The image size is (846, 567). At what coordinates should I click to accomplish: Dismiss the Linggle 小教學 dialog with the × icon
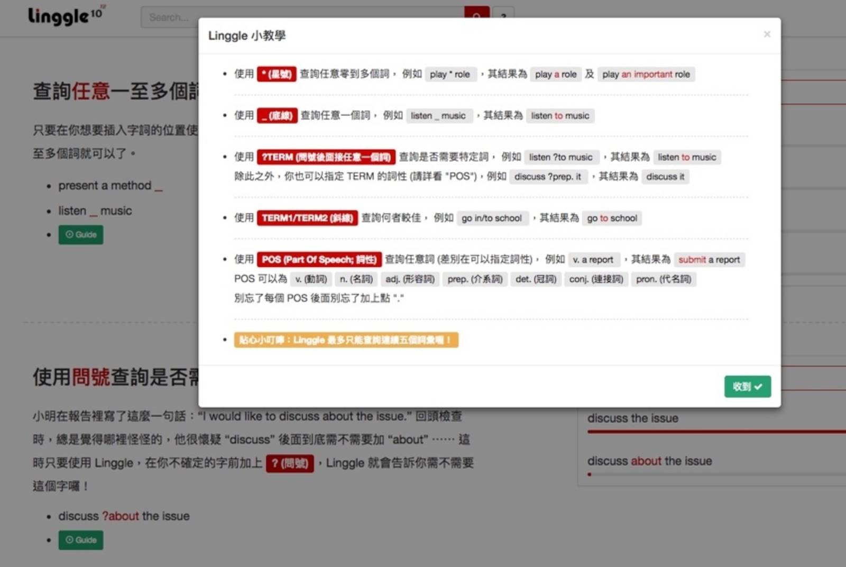767,34
